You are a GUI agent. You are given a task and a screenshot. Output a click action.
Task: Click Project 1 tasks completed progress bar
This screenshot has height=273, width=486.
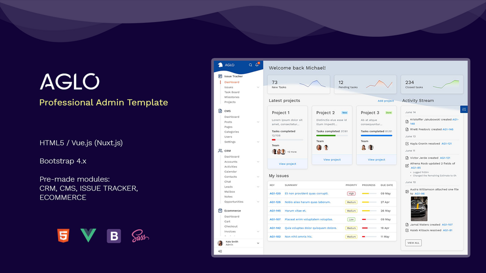(287, 140)
